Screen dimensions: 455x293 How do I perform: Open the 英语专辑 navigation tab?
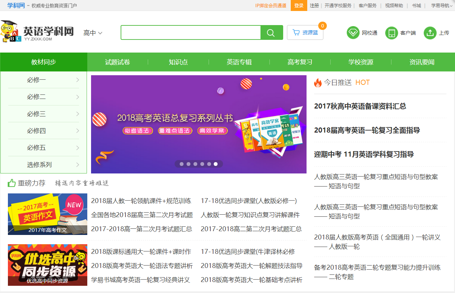click(x=239, y=62)
